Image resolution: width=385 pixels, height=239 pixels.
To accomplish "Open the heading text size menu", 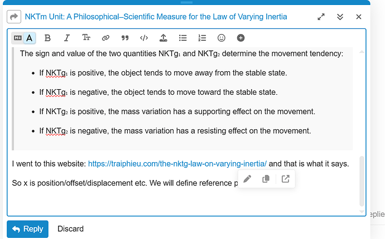I will [x=86, y=38].
